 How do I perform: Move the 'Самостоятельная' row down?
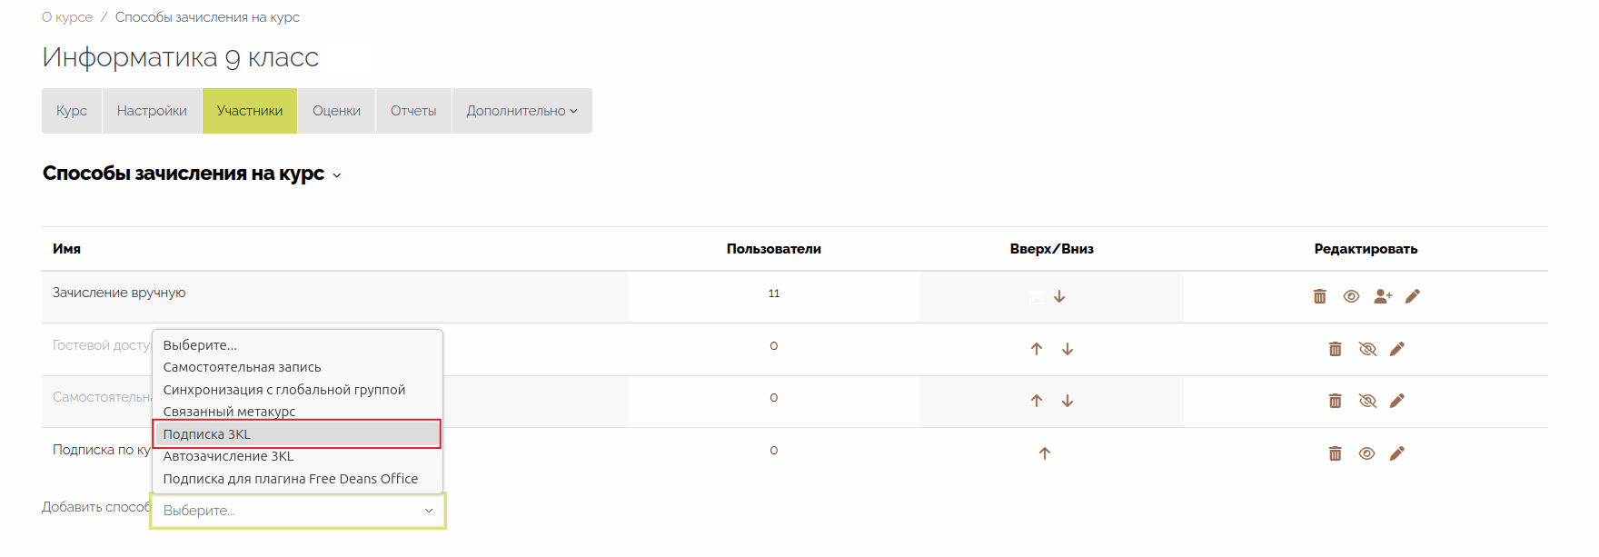point(1068,401)
